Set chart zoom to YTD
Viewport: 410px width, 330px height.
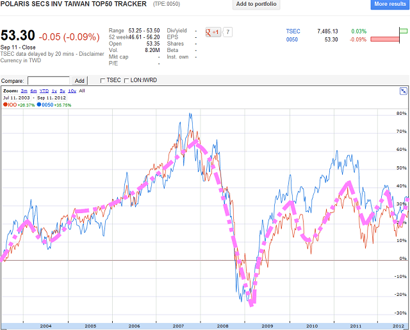click(x=44, y=91)
